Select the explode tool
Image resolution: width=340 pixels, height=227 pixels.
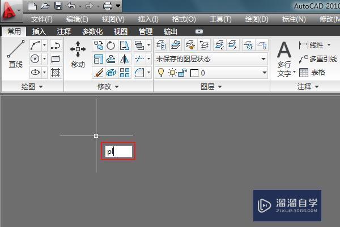(x=111, y=72)
